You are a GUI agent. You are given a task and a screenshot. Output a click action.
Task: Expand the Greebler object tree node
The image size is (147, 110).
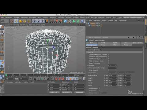click(87, 23)
